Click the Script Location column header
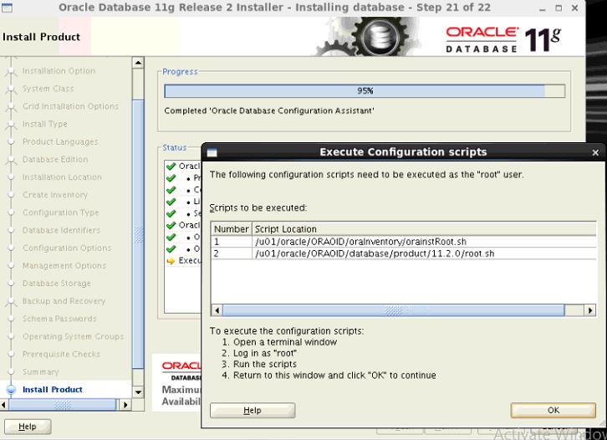607x440 pixels. (x=424, y=229)
